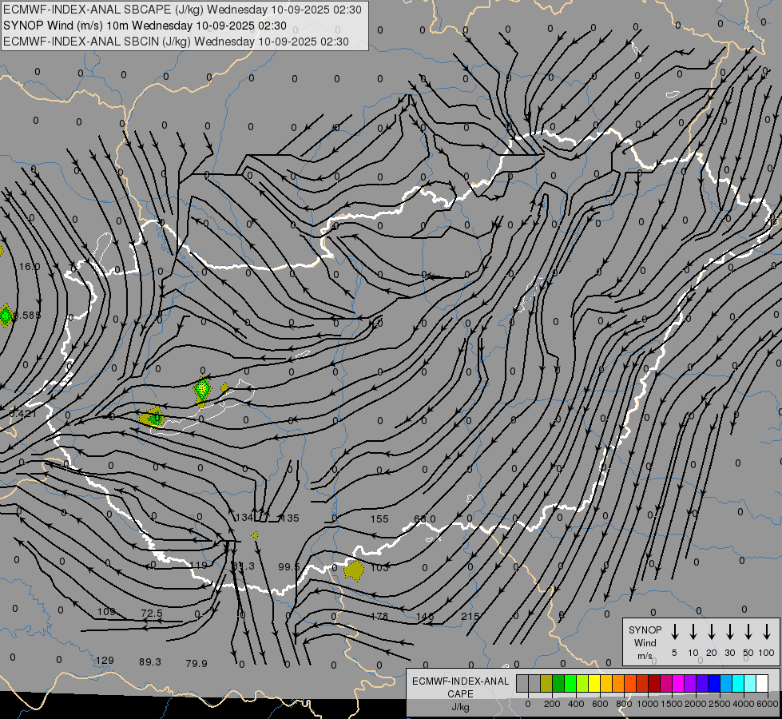
Task: Click the wind arrow labeled 50
Action: click(748, 632)
